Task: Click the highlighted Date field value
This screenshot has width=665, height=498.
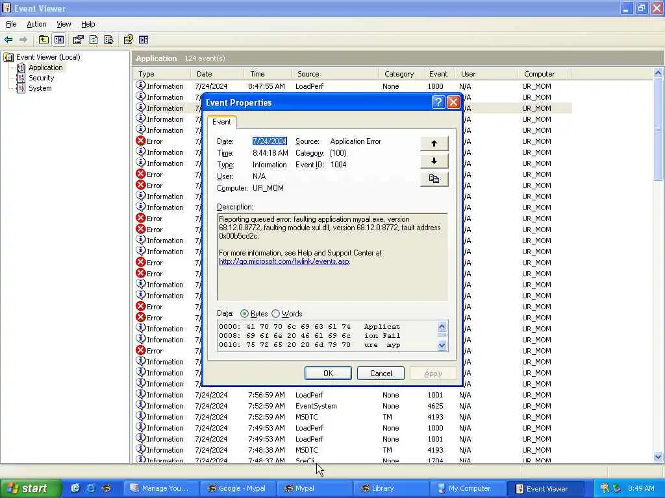Action: pyautogui.click(x=270, y=141)
